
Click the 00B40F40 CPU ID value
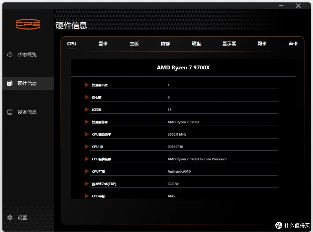(175, 147)
